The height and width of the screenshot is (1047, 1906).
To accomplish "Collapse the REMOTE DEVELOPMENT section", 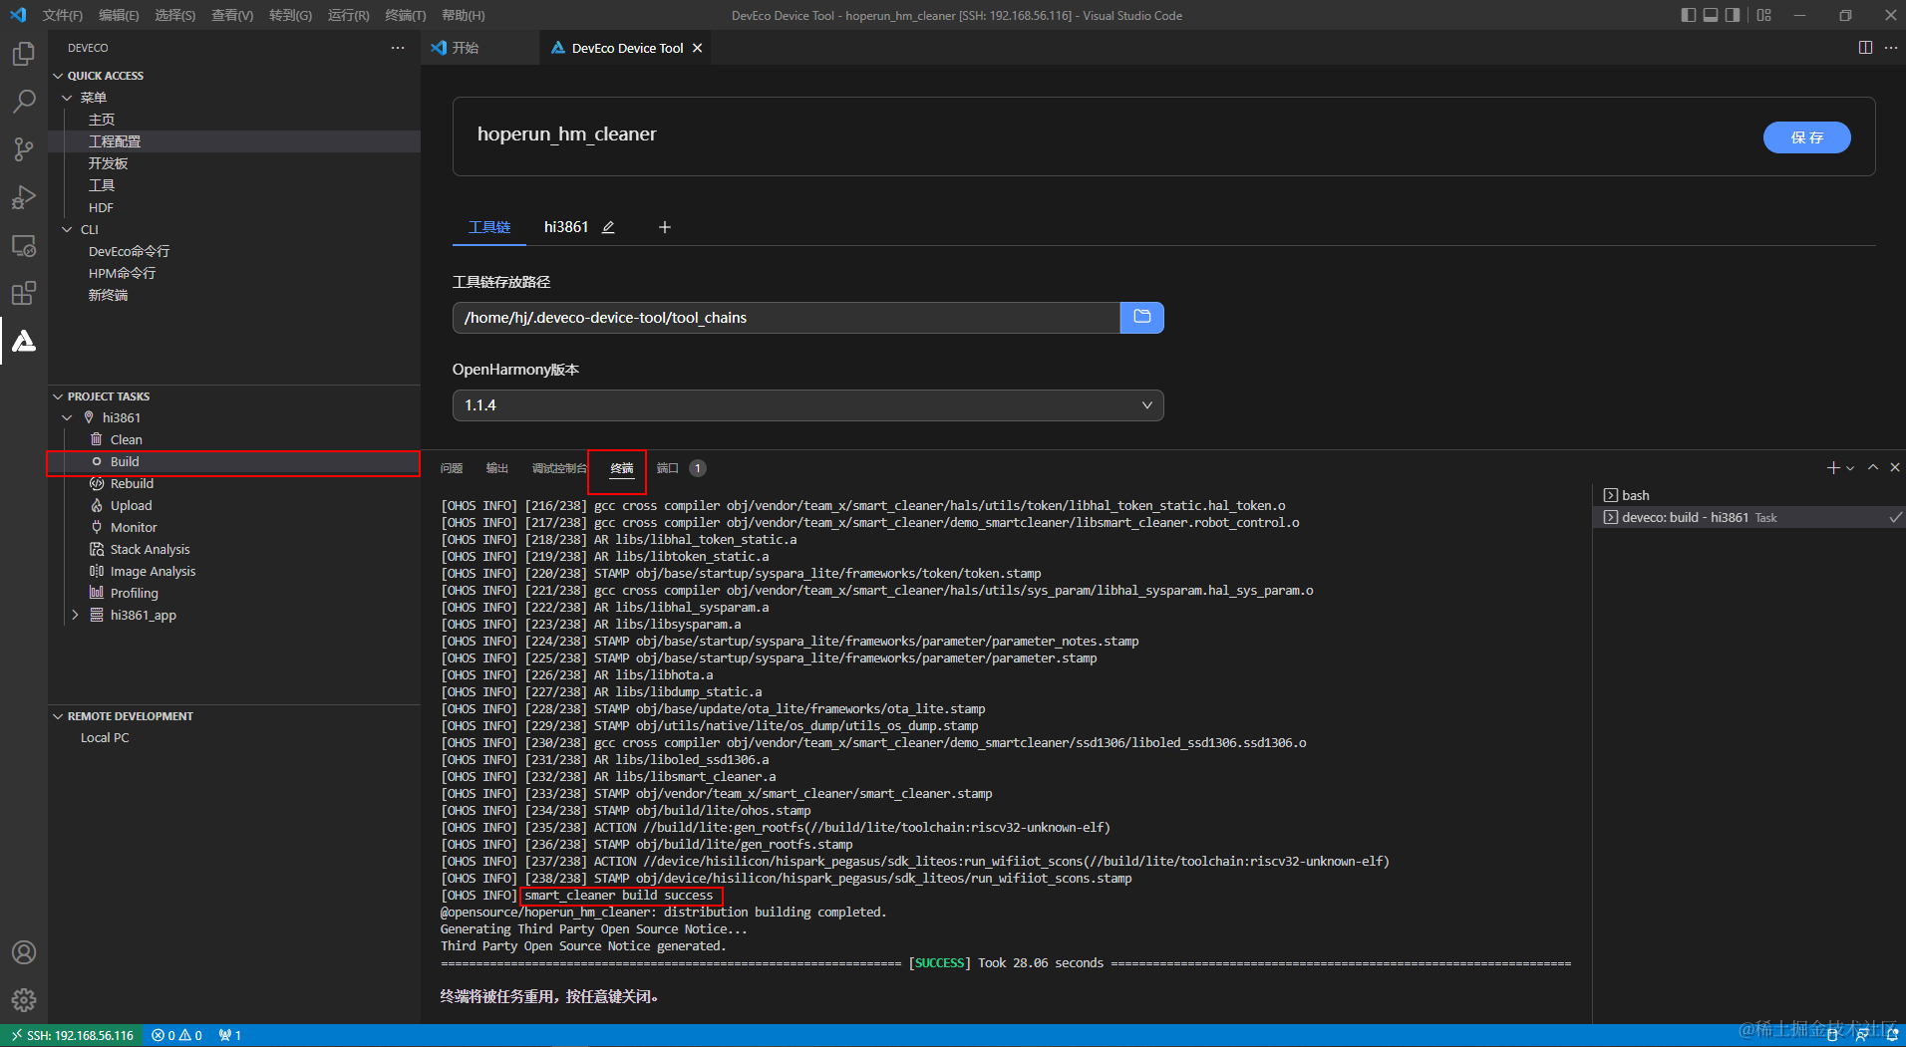I will (x=58, y=716).
